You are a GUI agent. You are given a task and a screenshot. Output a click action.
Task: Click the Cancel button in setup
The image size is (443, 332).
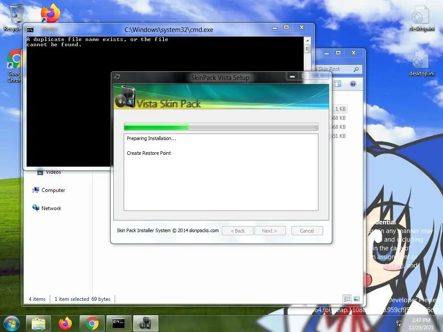[x=307, y=231]
